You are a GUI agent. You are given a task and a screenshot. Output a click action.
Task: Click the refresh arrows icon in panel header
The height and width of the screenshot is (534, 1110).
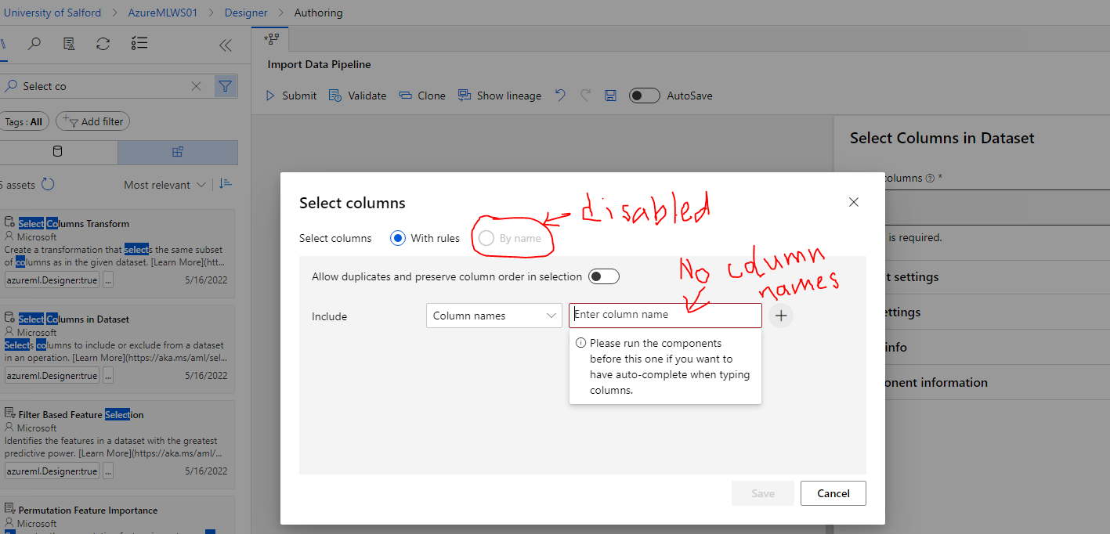[103, 44]
